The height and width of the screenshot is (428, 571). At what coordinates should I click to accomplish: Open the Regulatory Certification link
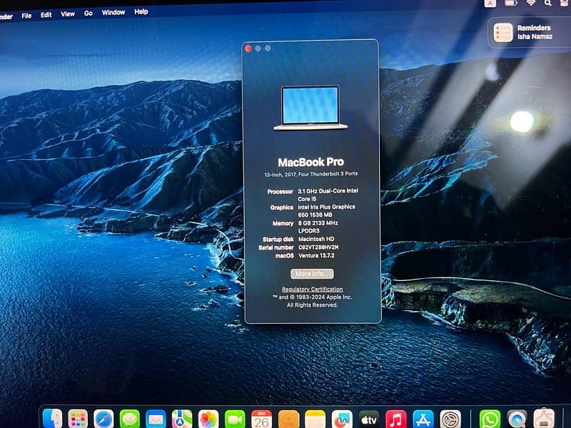click(x=312, y=289)
